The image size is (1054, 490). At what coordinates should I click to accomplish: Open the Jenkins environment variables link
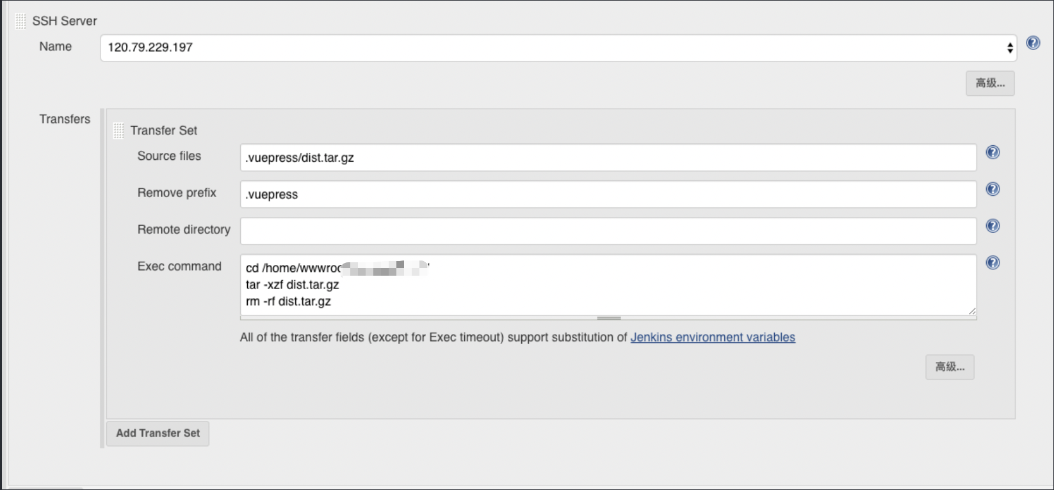coord(712,337)
